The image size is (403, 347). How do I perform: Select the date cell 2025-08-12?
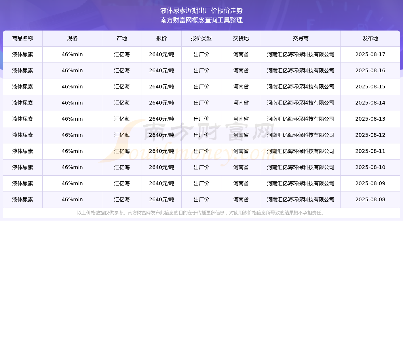[x=370, y=135]
